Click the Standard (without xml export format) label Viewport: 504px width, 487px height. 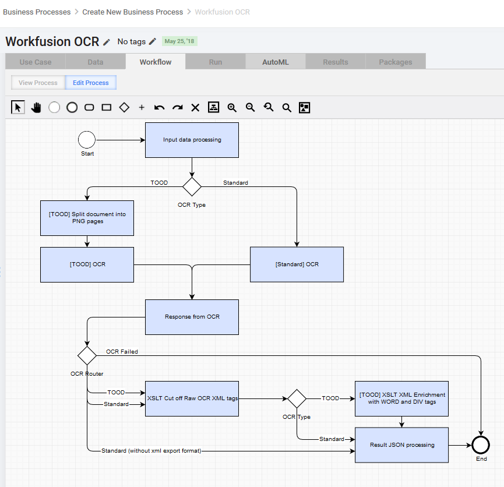(151, 451)
